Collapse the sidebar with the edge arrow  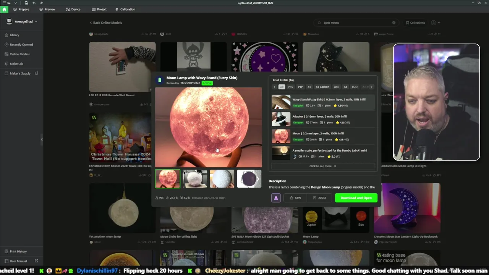click(42, 139)
